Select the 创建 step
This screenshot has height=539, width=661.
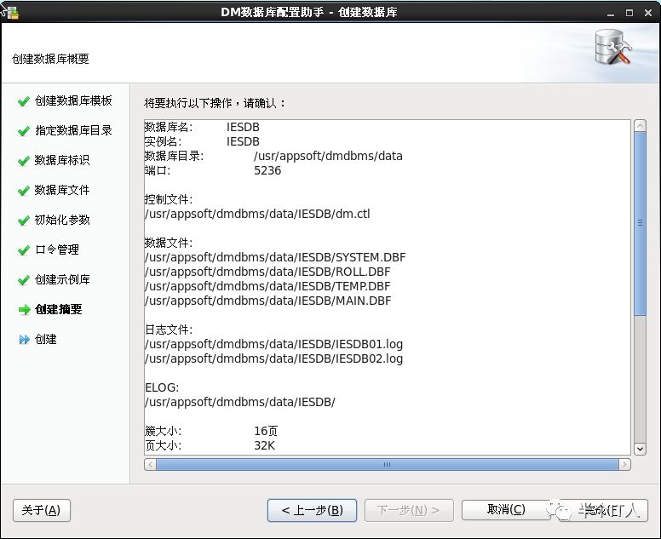click(x=45, y=339)
